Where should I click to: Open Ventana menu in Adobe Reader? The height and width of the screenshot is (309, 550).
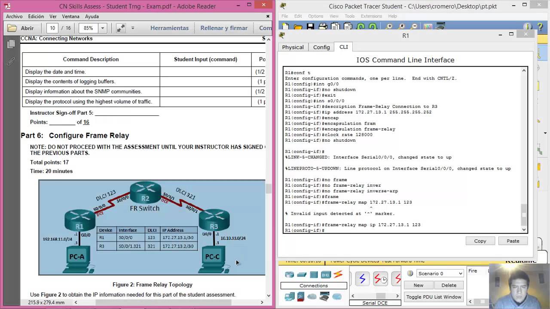(x=70, y=16)
